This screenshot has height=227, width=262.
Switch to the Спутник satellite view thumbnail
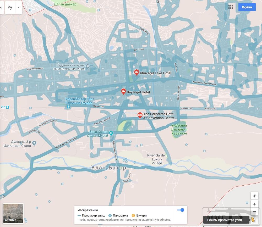point(13,213)
